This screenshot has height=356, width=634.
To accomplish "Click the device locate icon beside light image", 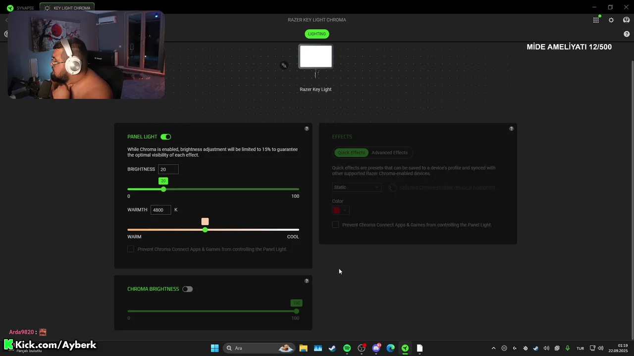I will point(284,65).
